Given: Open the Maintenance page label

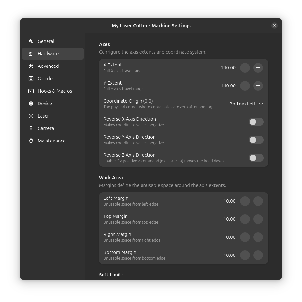Looking at the screenshot, I should point(51,141).
